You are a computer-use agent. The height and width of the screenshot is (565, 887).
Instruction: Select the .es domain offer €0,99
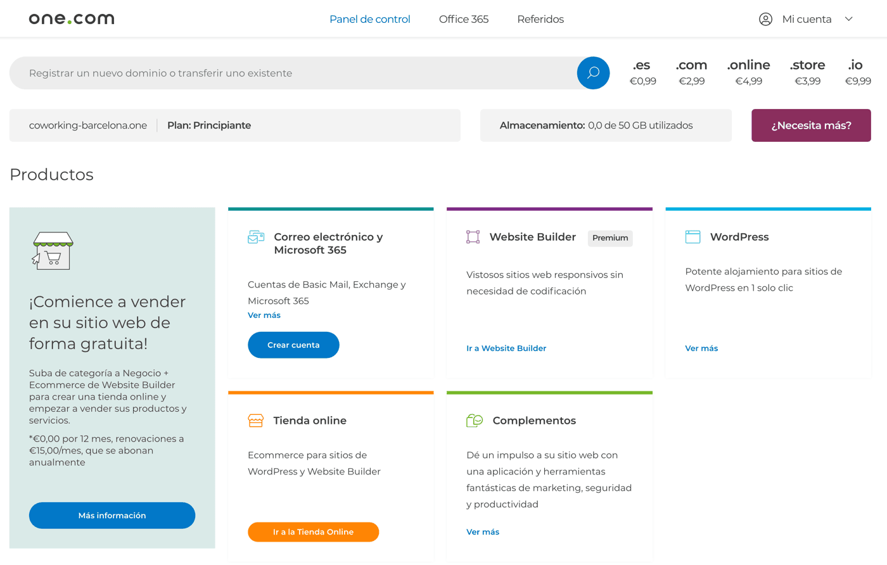pyautogui.click(x=642, y=72)
